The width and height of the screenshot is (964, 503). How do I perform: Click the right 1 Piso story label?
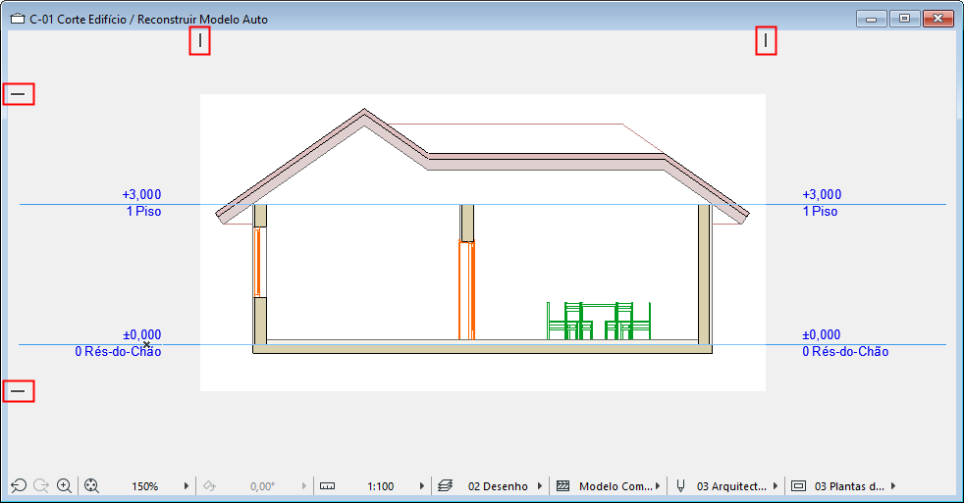coord(820,211)
